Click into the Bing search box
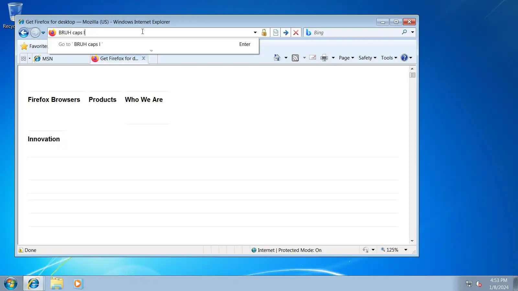Screen dimensions: 518x291 [x=356, y=33]
